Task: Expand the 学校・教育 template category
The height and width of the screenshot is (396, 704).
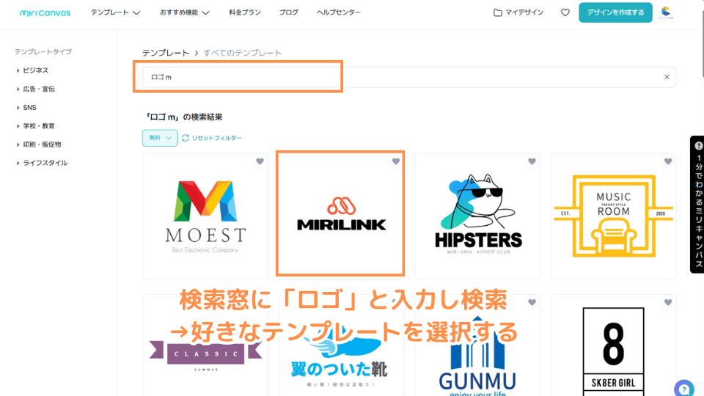Action: [x=35, y=126]
